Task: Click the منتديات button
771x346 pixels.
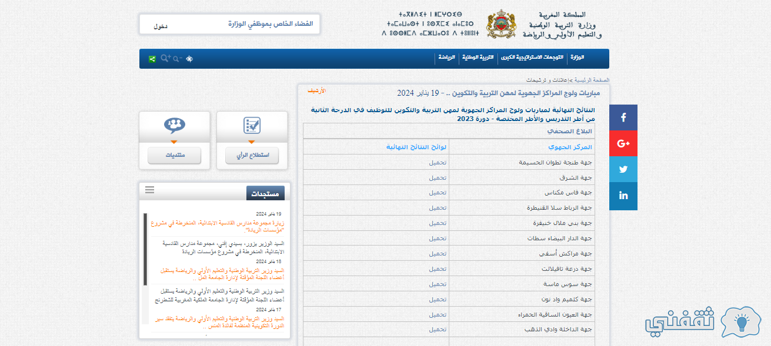Action: point(174,156)
